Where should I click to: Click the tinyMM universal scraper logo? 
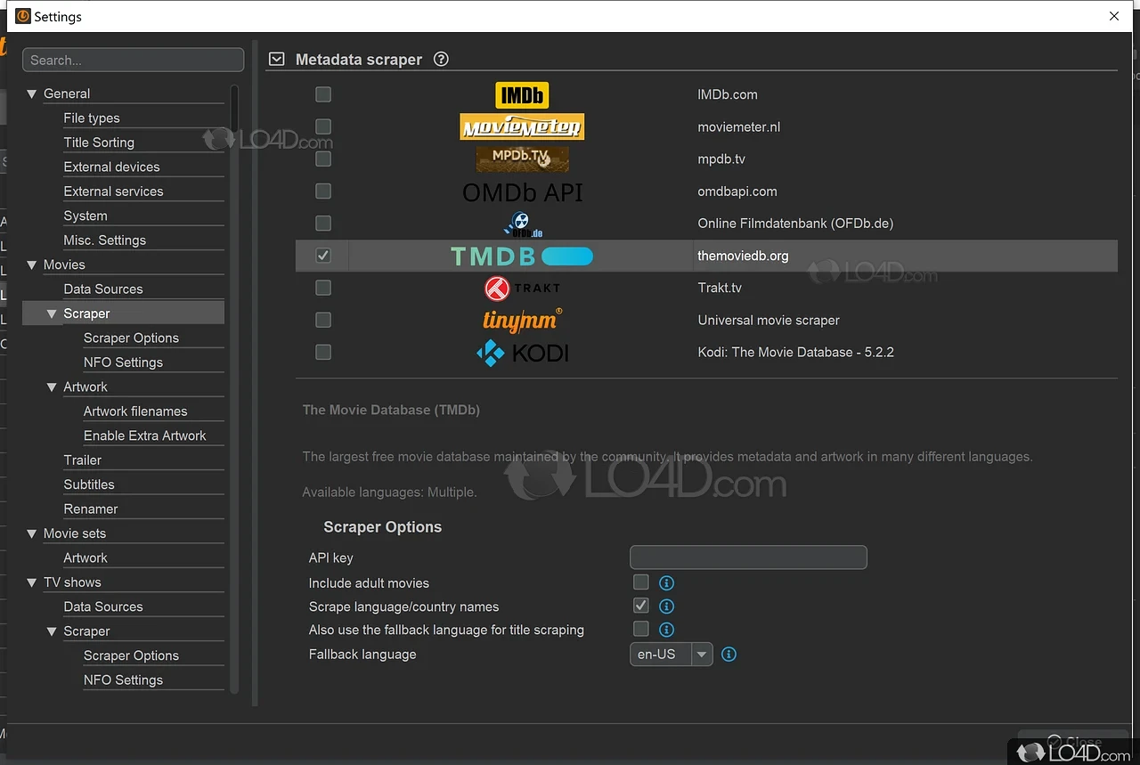point(522,320)
